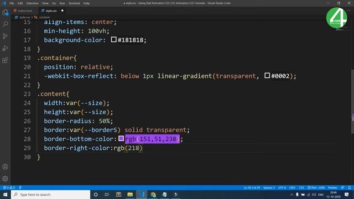
Task: Open the Go menu
Action: (54, 3)
